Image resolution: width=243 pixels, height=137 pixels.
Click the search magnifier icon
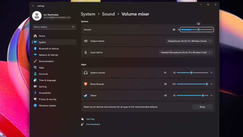coord(73,27)
